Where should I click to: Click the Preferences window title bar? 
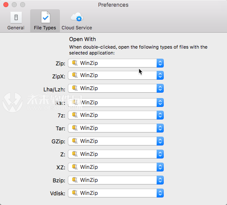coord(113,5)
